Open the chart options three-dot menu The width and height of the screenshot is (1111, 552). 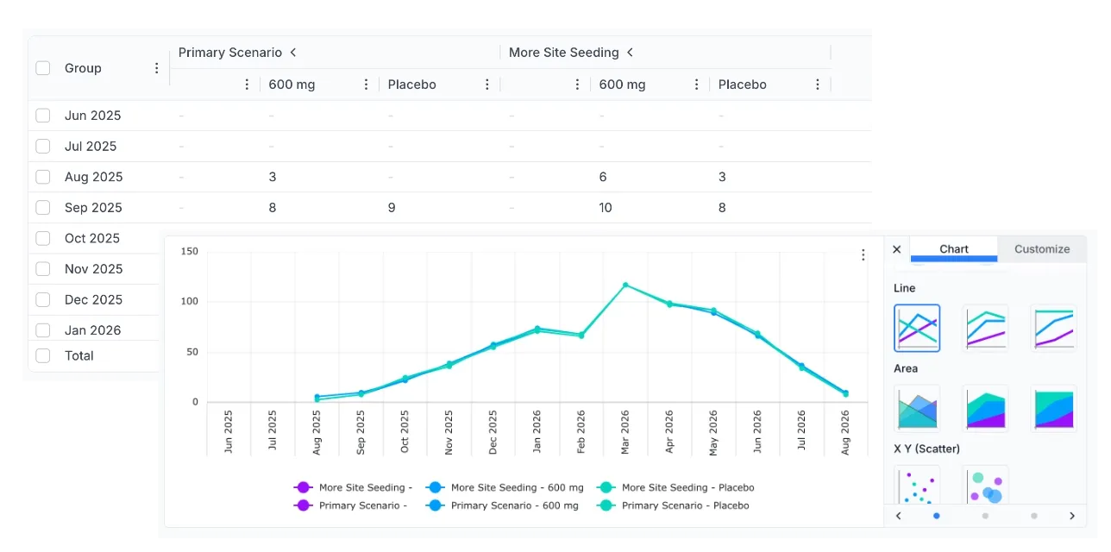863,254
